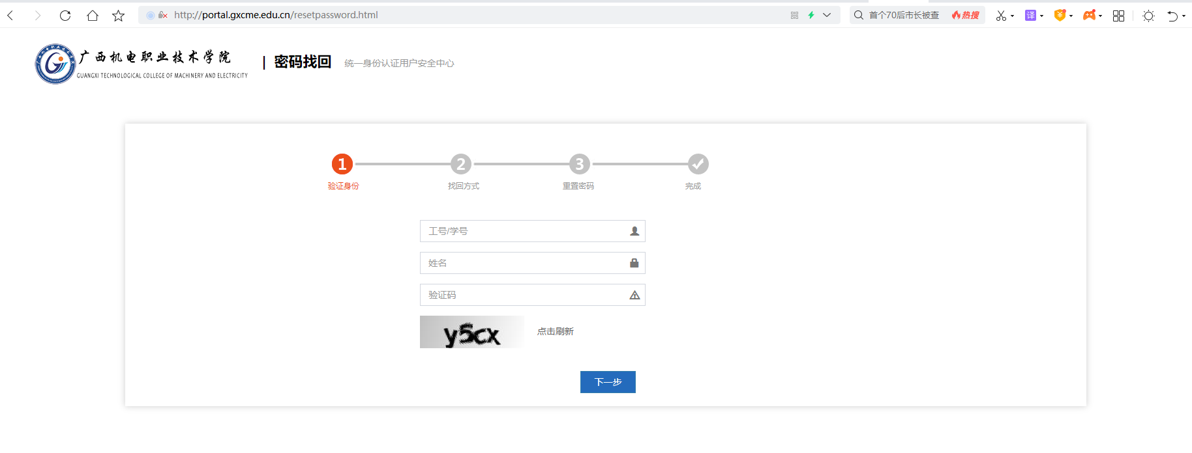The width and height of the screenshot is (1192, 453).
Task: Open the scissors screenshot tool
Action: 1000,16
